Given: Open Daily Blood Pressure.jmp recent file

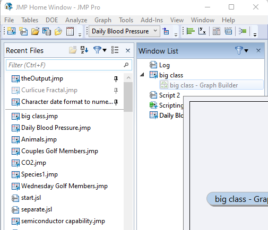Looking at the screenshot, I should [56, 128].
